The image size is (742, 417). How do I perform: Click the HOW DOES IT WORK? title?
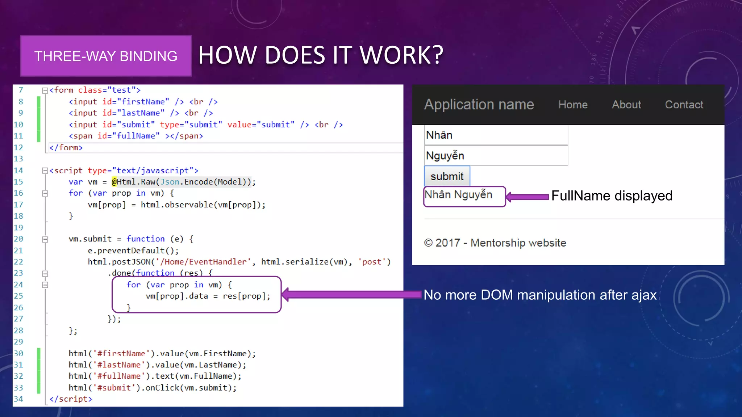click(321, 55)
